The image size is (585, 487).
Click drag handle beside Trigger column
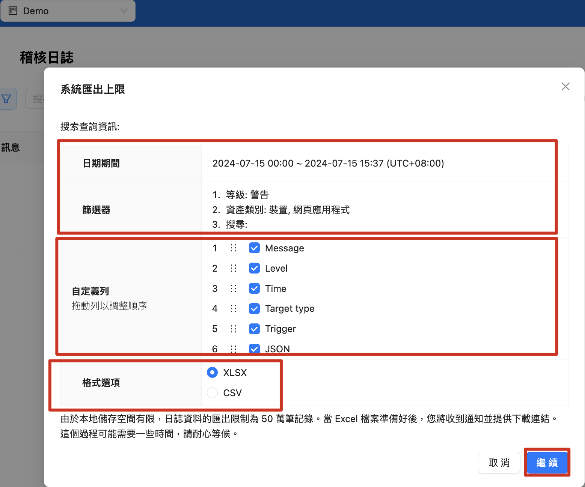pyautogui.click(x=234, y=329)
